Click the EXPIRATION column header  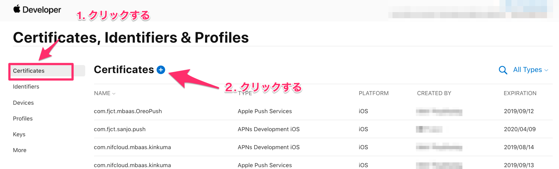coord(520,93)
